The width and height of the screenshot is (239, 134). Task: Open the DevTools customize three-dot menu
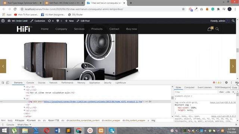click(x=231, y=83)
